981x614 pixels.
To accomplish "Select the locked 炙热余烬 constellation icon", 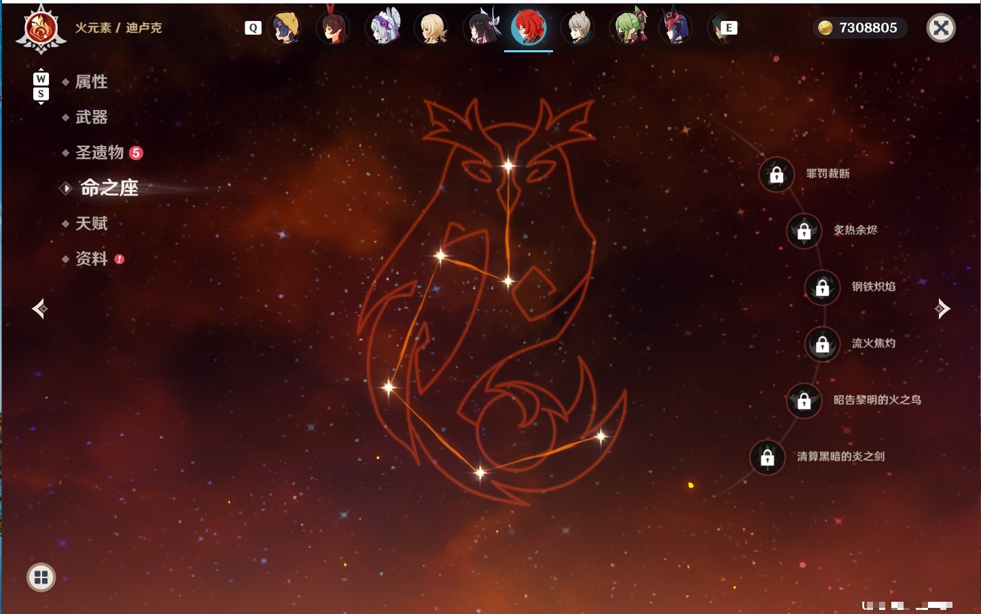I will pyautogui.click(x=804, y=231).
